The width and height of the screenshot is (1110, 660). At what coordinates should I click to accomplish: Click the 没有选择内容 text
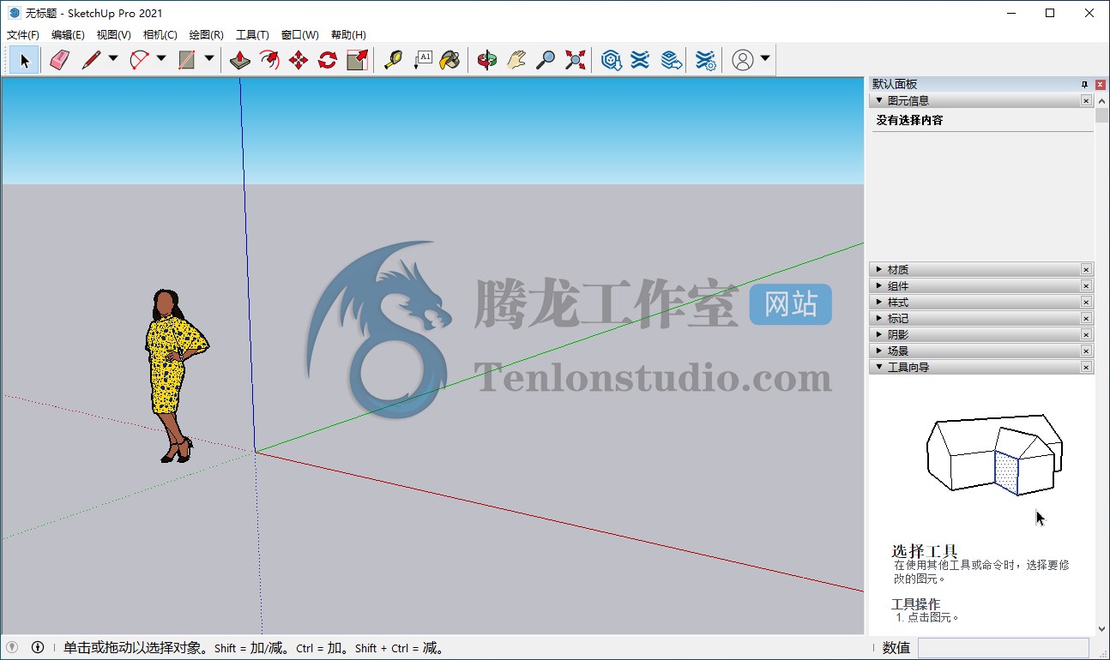coord(909,120)
